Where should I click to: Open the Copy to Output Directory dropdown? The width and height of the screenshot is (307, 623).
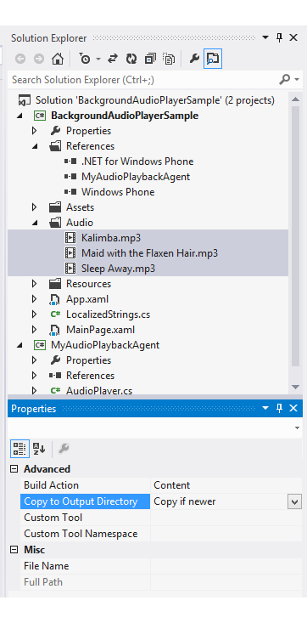pyautogui.click(x=294, y=501)
